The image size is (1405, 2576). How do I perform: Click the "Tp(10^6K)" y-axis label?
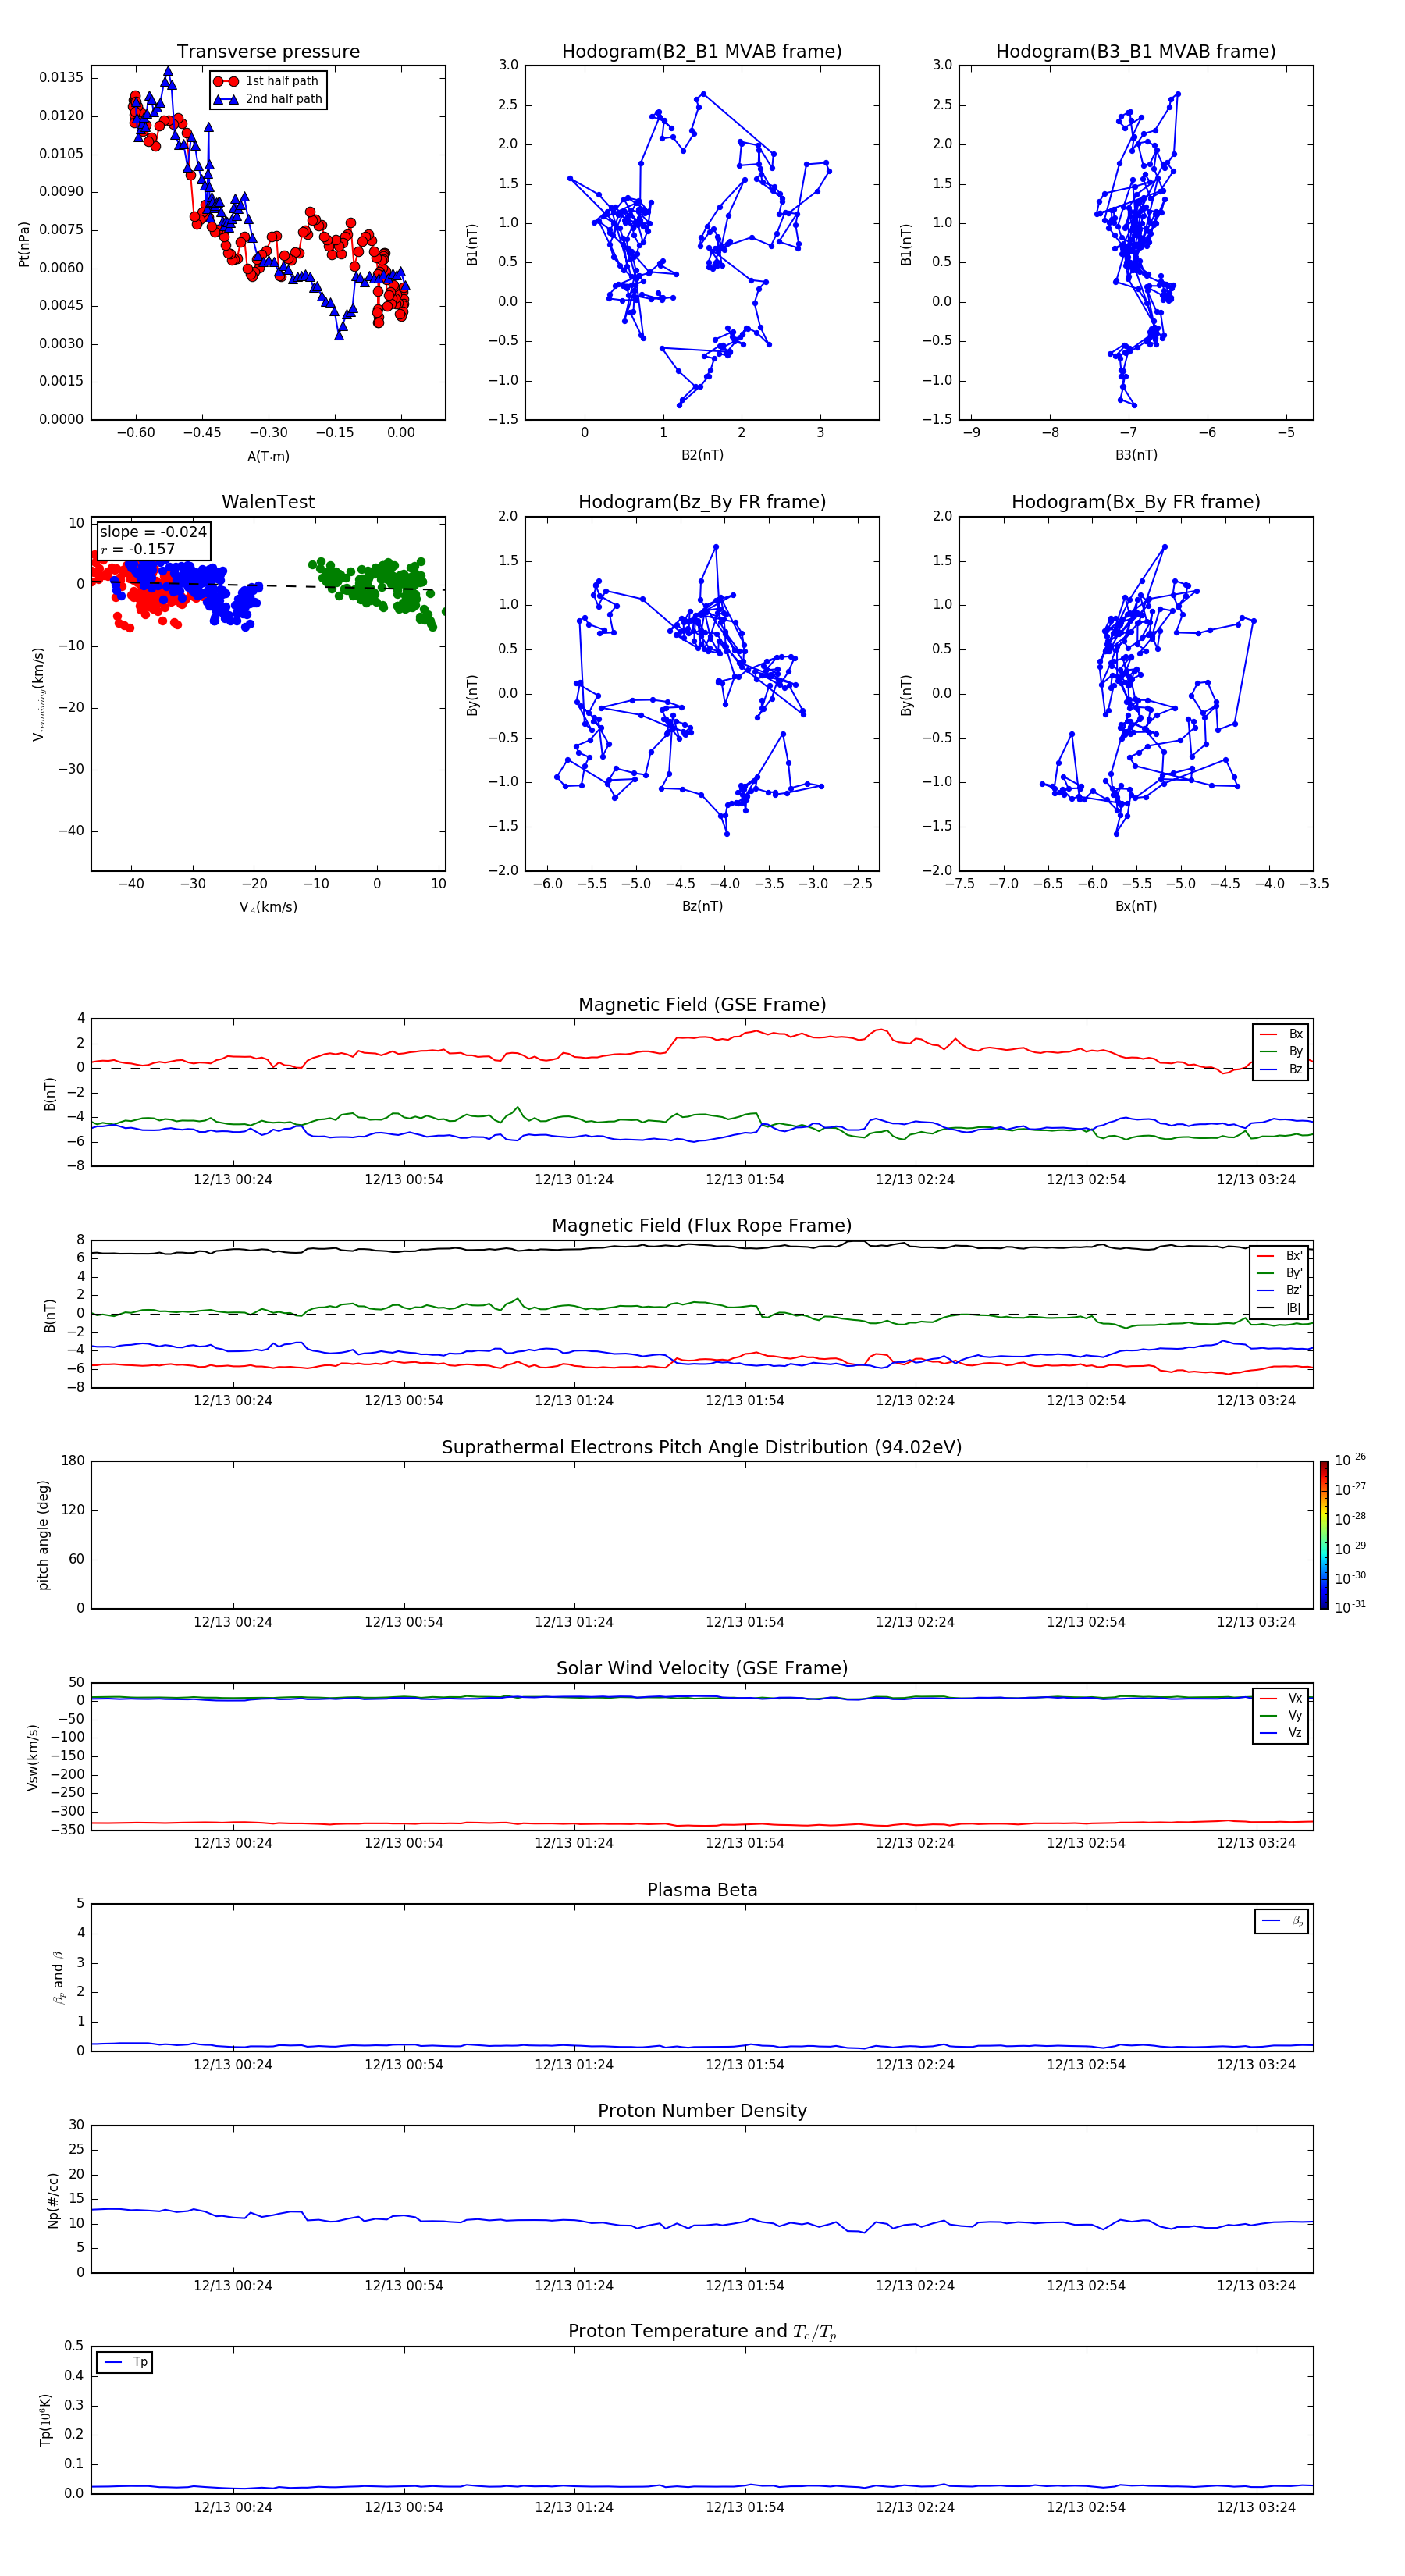coord(45,2421)
